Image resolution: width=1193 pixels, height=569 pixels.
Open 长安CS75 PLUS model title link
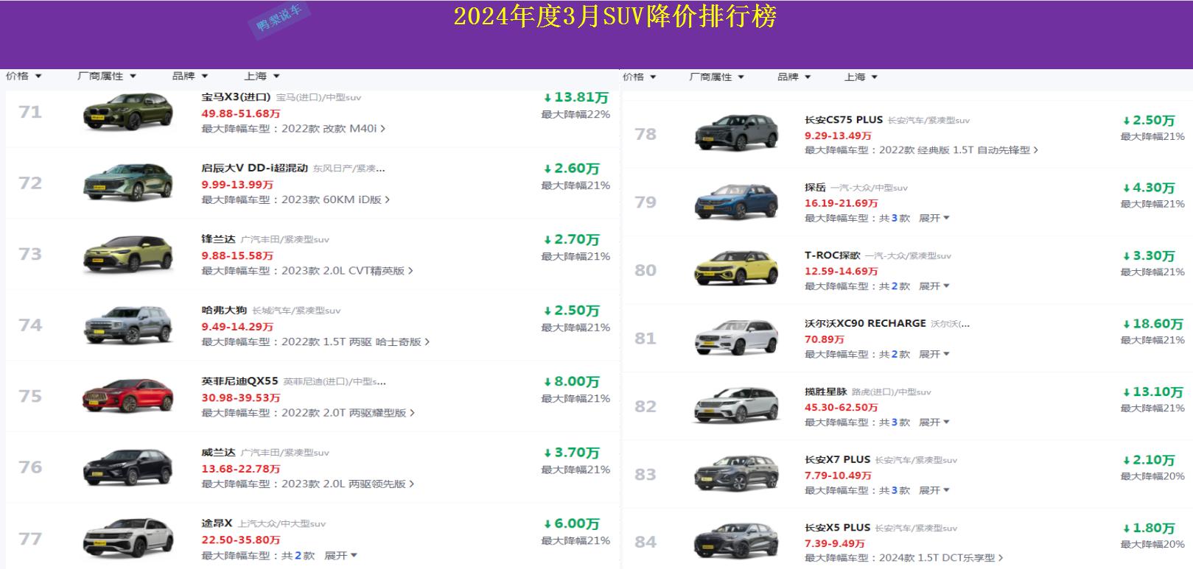(843, 119)
